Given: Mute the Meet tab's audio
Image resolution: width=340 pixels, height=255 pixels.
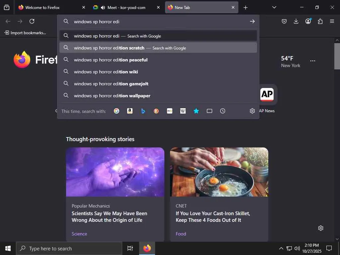Looking at the screenshot, I should pyautogui.click(x=103, y=7).
